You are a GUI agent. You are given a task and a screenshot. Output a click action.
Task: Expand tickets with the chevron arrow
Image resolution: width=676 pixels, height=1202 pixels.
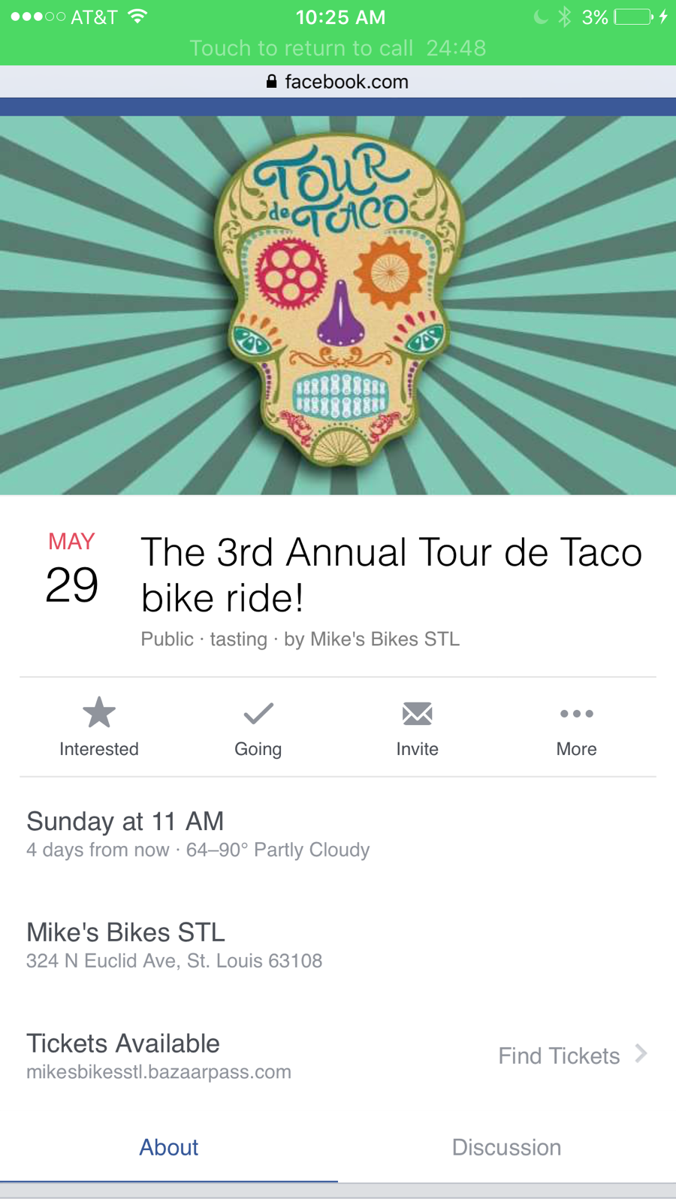tap(641, 1053)
